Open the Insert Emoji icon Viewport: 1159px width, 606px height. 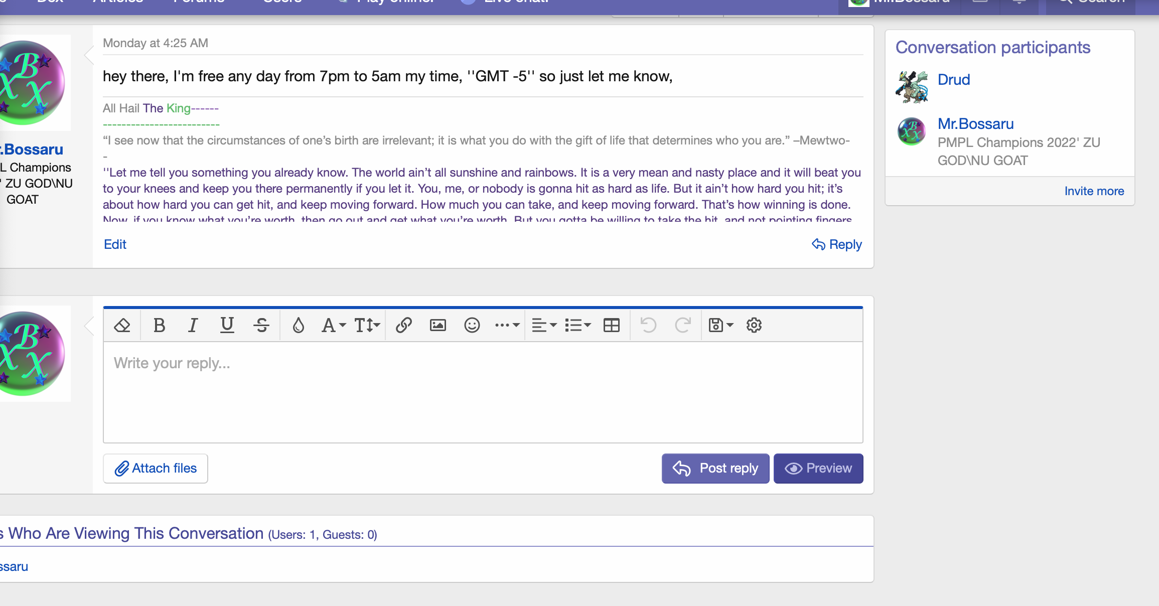pos(471,325)
